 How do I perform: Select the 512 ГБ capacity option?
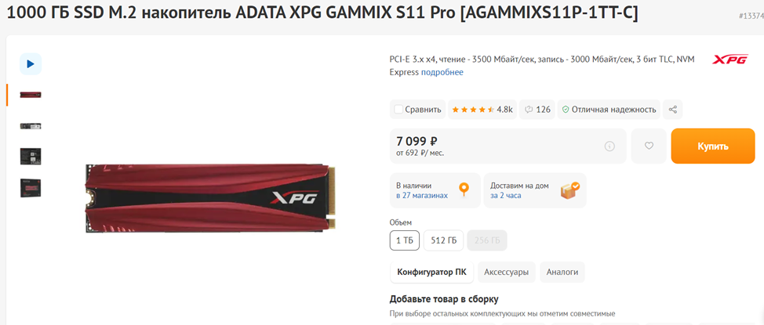[443, 240]
